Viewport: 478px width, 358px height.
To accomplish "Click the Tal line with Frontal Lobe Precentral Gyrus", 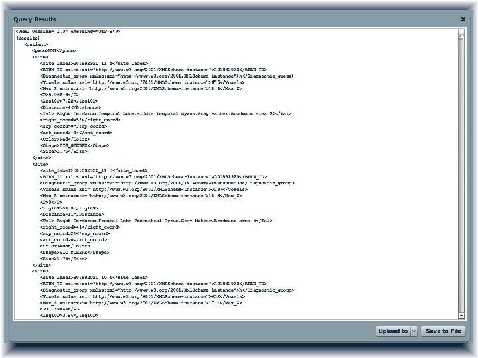I will click(x=156, y=221).
